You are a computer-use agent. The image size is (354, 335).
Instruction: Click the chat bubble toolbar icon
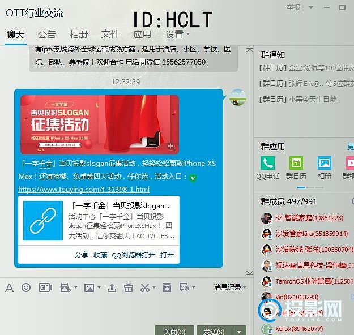coord(185,287)
